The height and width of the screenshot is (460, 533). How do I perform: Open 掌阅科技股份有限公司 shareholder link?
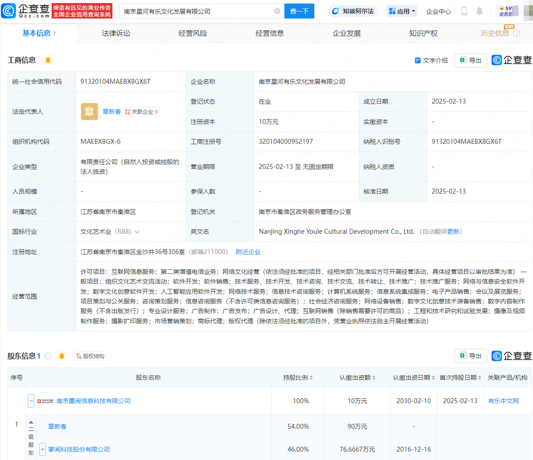click(x=79, y=449)
